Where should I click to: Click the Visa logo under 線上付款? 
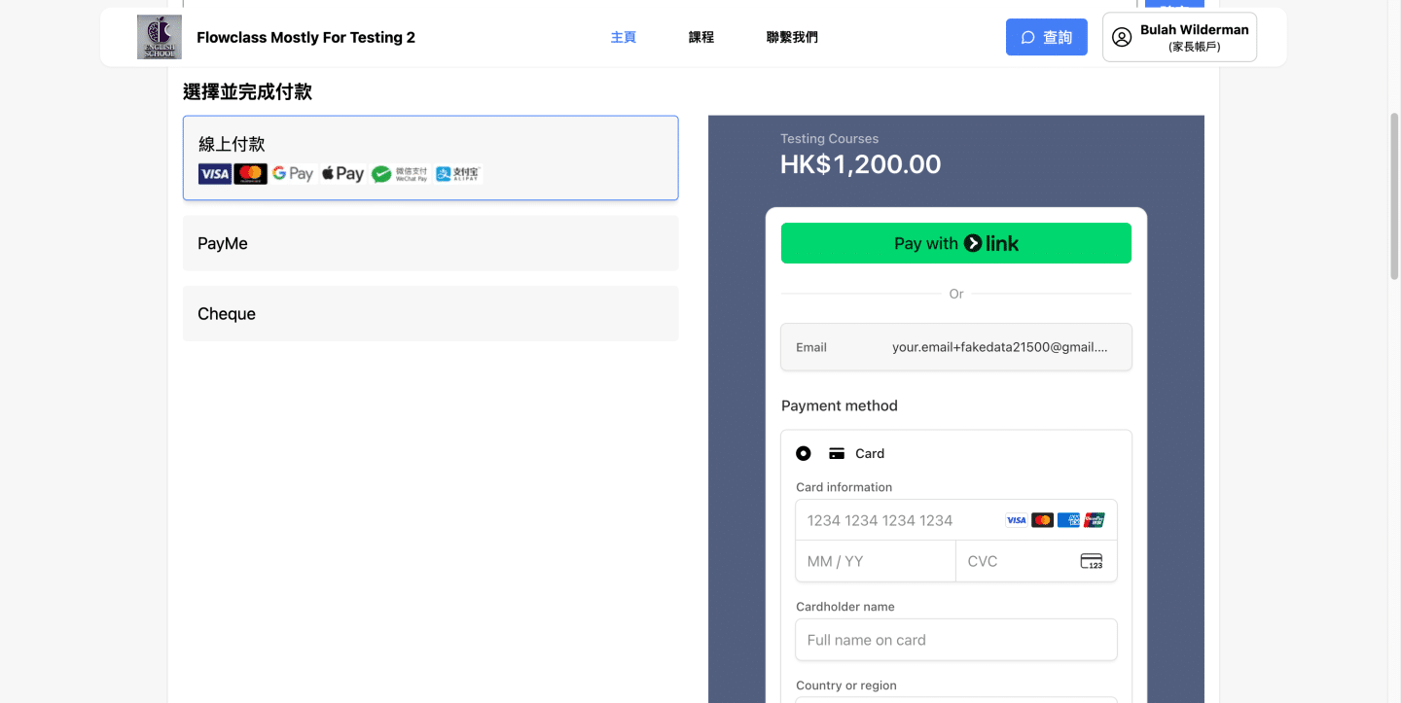coord(214,174)
